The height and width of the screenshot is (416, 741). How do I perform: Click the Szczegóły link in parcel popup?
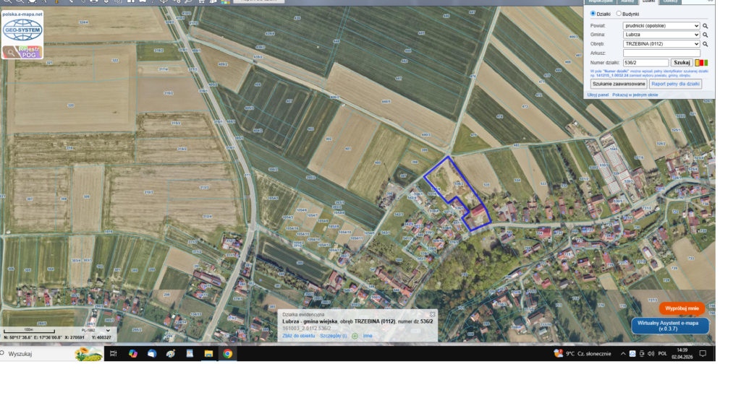[x=334, y=336]
